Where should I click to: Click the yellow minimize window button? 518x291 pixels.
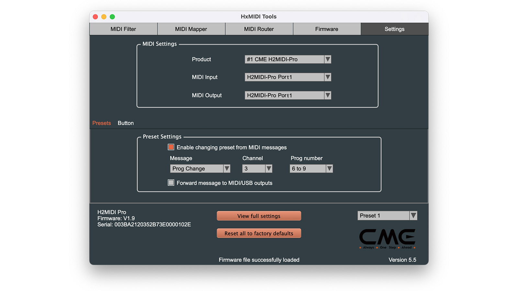click(104, 17)
